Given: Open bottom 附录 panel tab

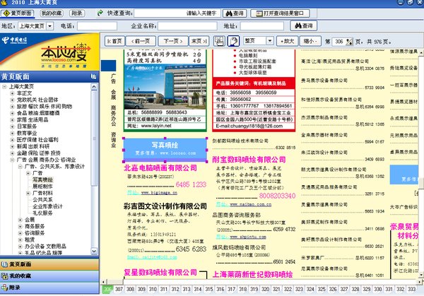Looking at the screenshot, I should (49, 288).
